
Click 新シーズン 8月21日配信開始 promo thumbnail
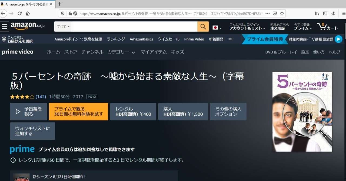click(21, 177)
